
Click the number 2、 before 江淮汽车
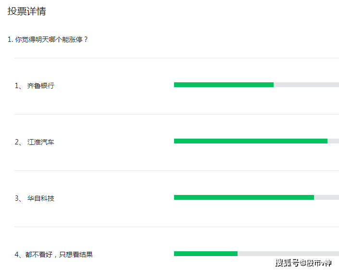coord(18,142)
